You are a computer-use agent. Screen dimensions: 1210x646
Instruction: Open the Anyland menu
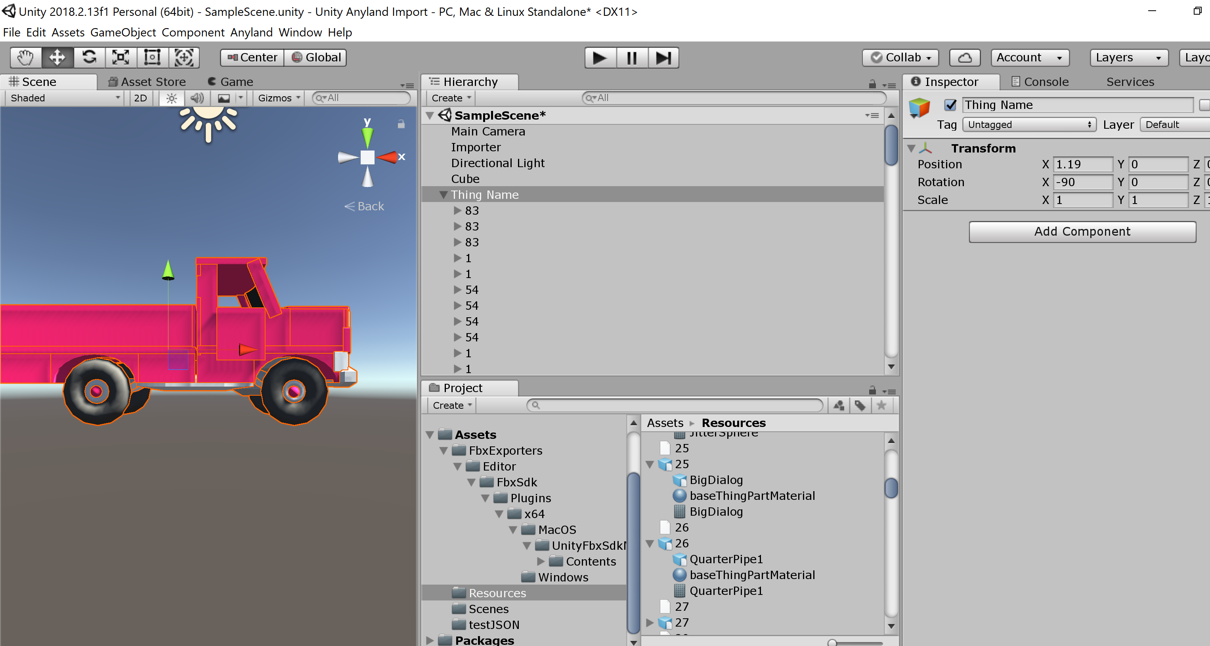(x=251, y=32)
